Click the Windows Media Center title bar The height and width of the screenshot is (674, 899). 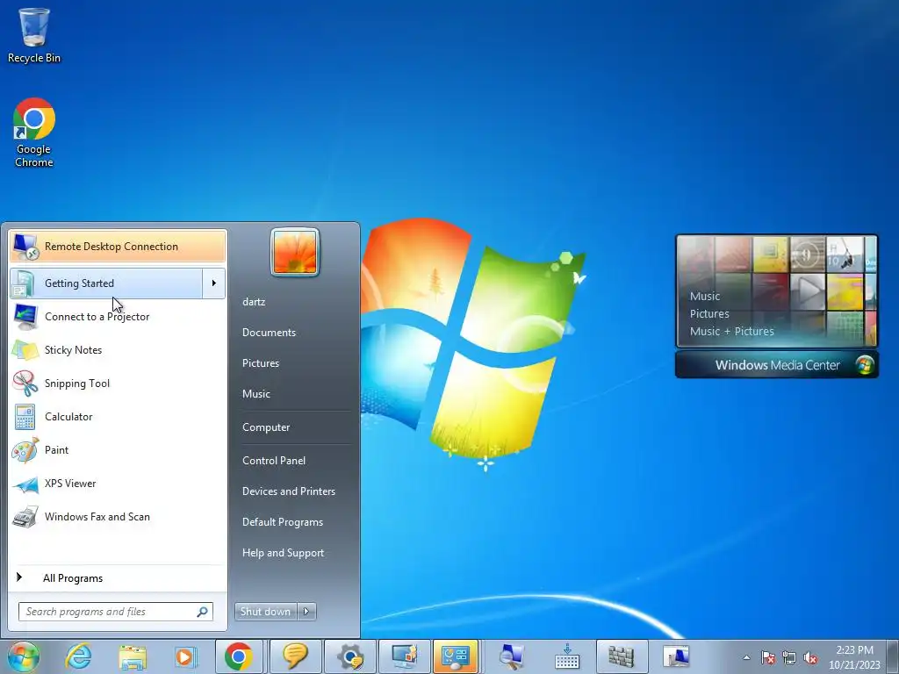pyautogui.click(x=777, y=365)
